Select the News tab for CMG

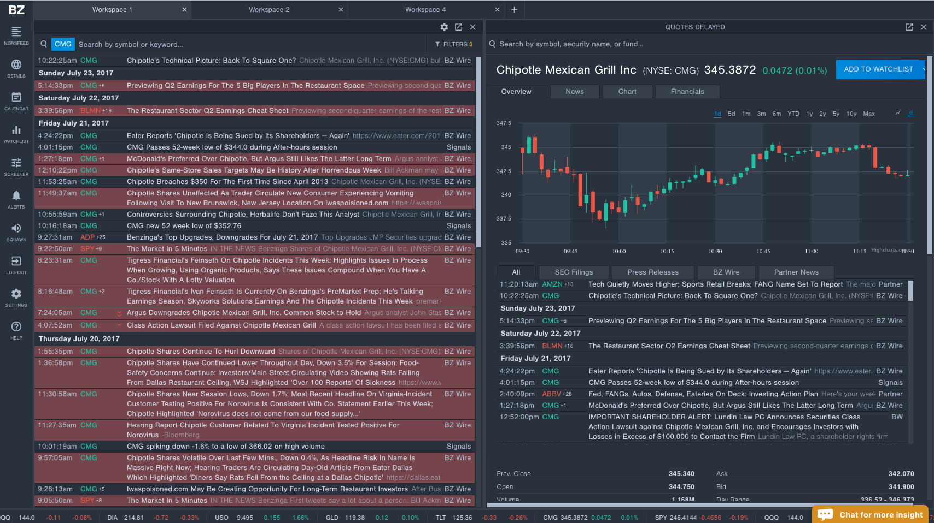[575, 92]
